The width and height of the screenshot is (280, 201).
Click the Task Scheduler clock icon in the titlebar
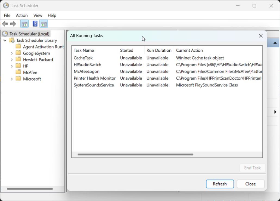(x=6, y=5)
